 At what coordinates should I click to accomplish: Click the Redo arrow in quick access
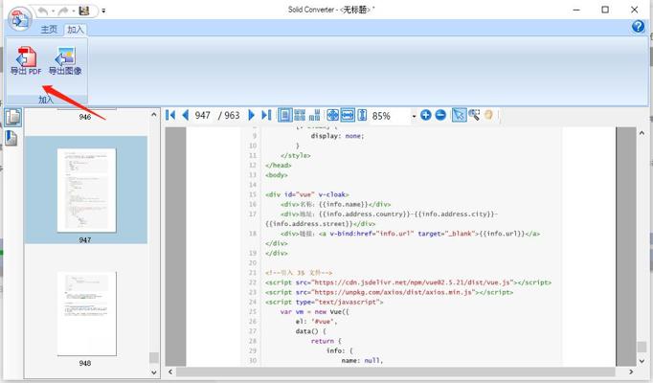point(63,11)
